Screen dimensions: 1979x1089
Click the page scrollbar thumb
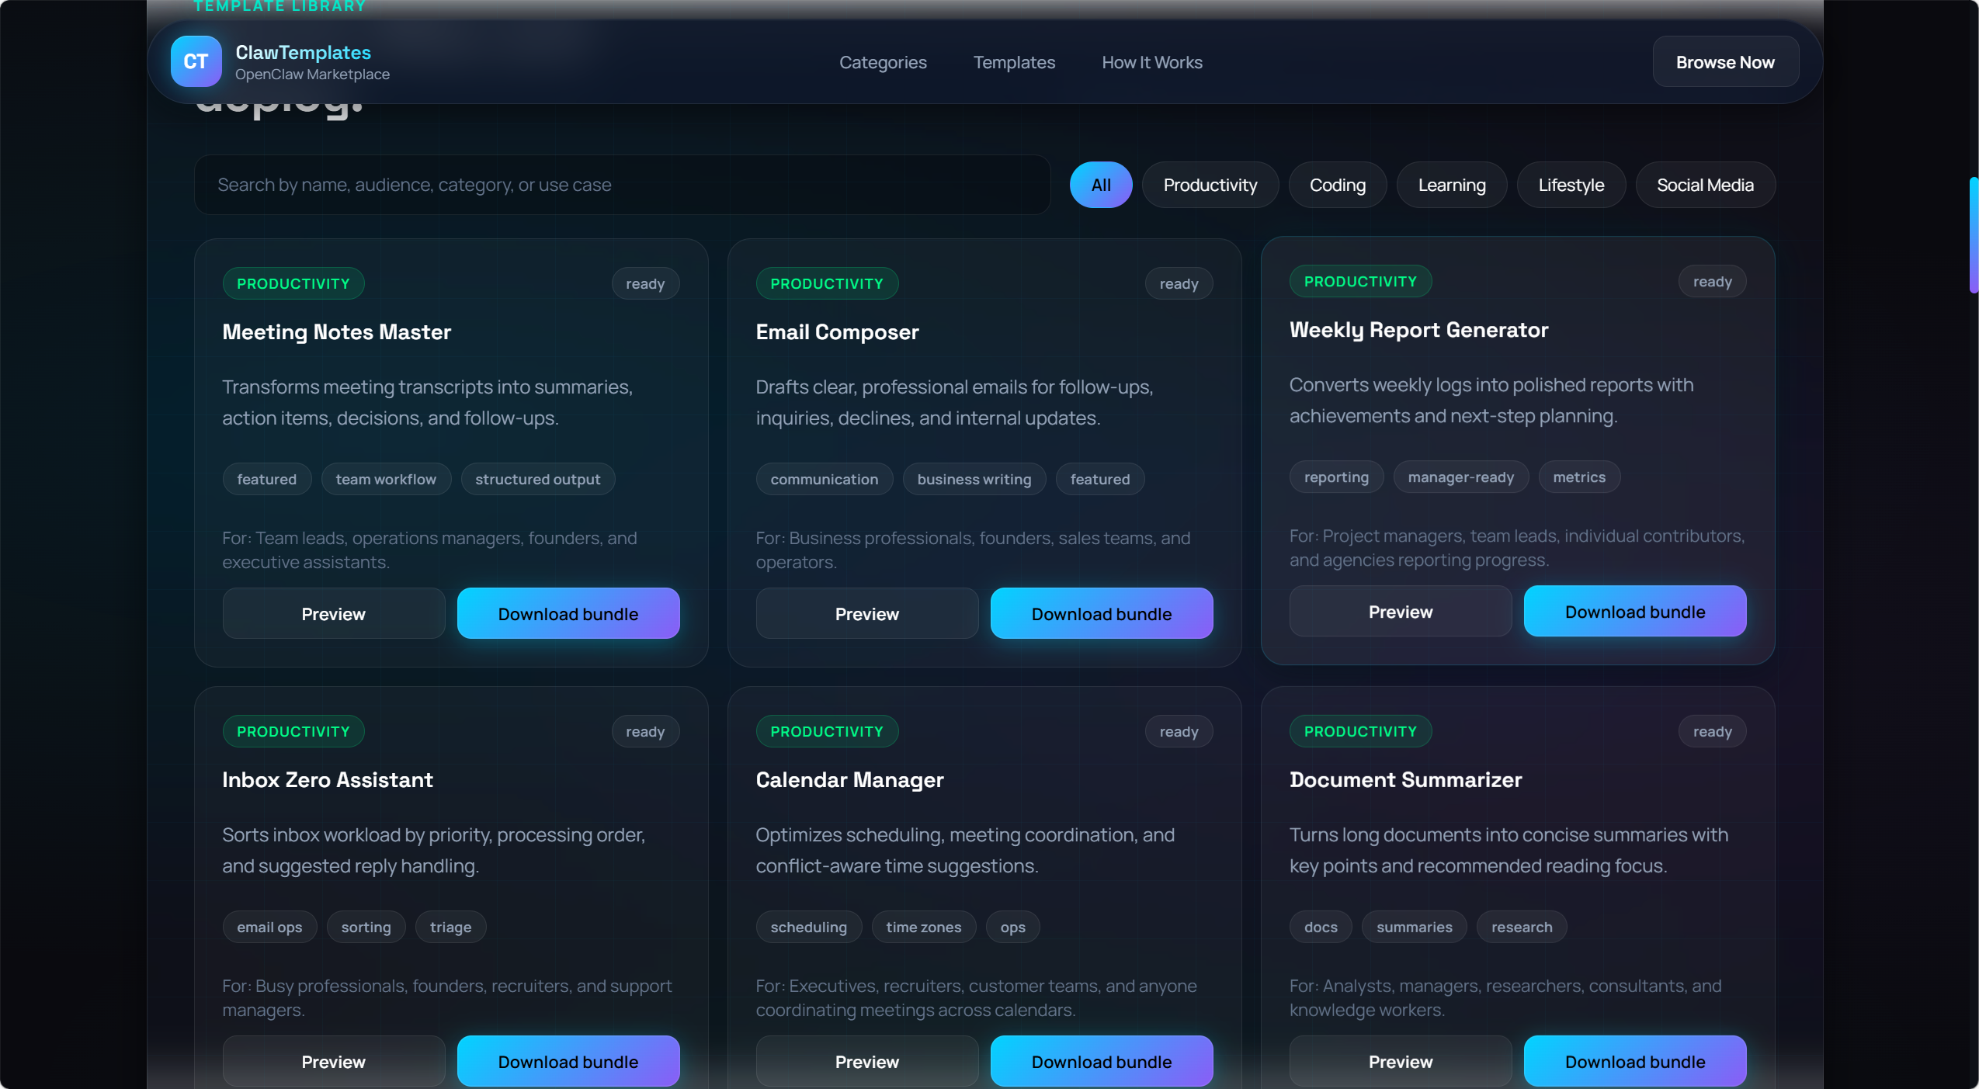point(1973,234)
